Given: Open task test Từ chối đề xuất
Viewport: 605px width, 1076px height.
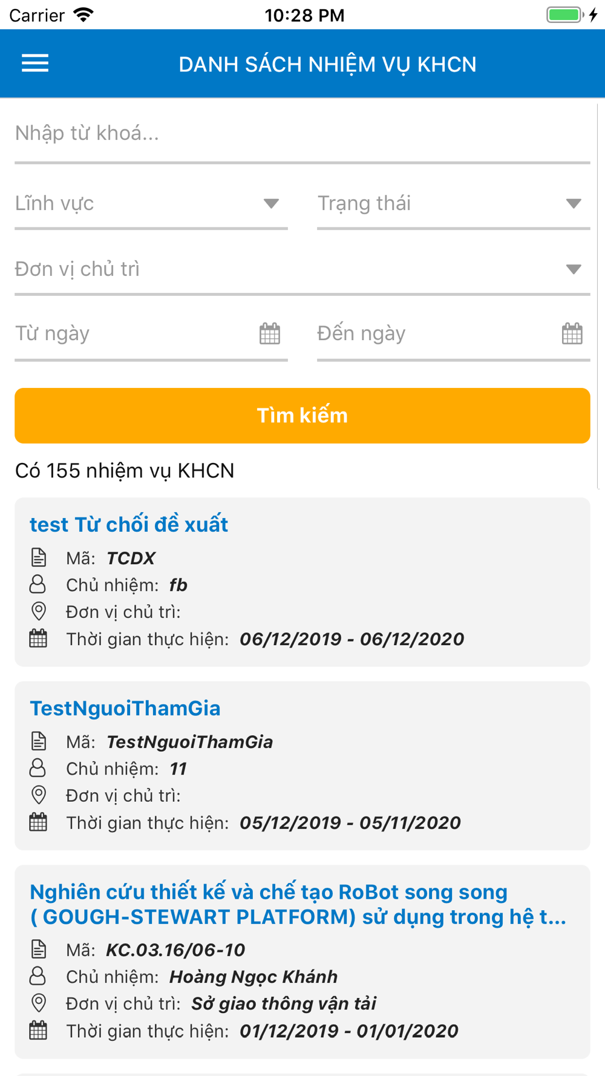Looking at the screenshot, I should click(129, 524).
